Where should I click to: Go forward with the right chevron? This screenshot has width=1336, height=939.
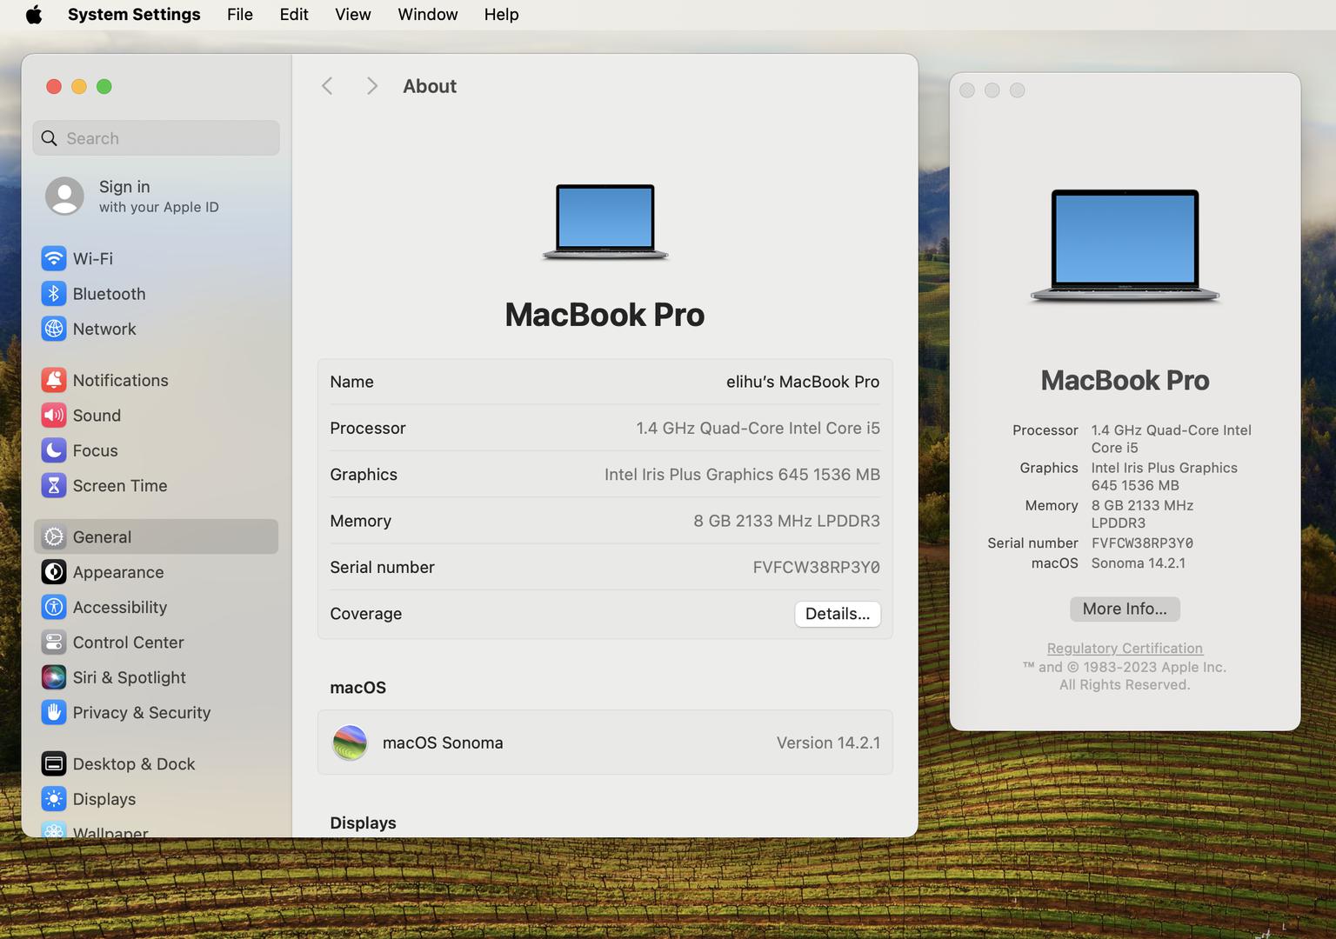[371, 86]
